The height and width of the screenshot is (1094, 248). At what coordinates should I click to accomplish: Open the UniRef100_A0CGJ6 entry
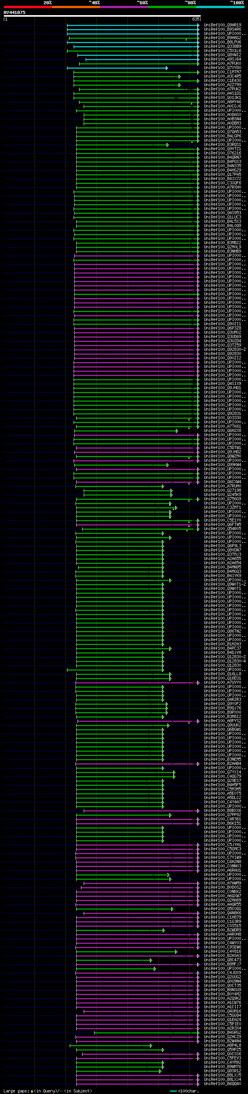pyautogui.click(x=222, y=106)
